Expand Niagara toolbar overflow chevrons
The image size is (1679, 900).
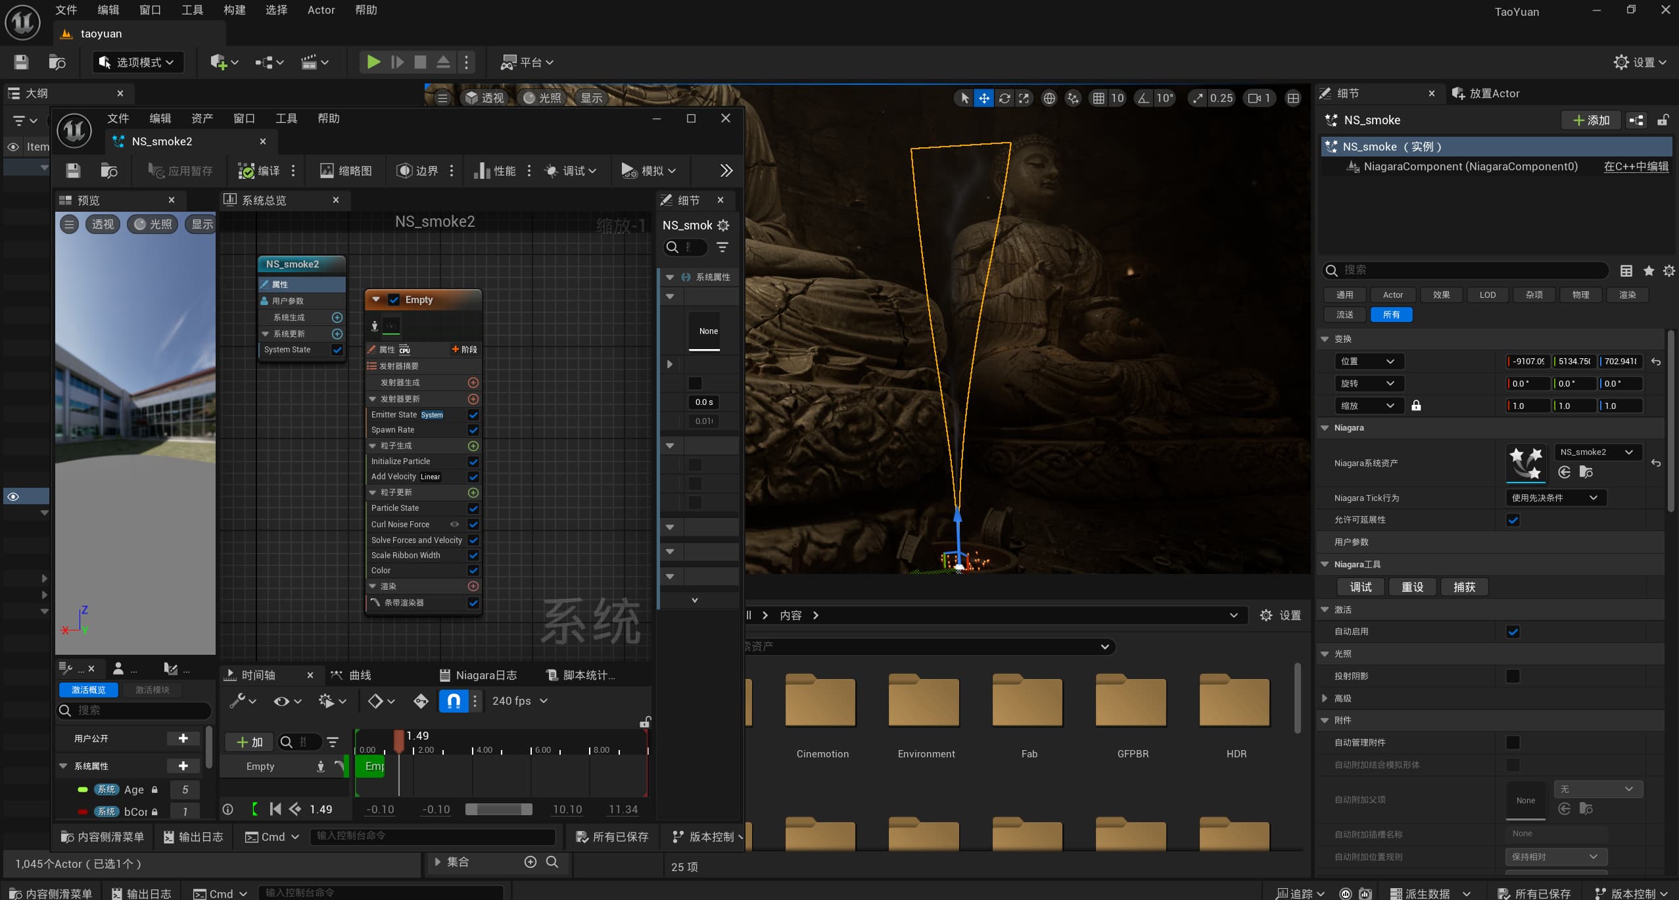coord(726,171)
